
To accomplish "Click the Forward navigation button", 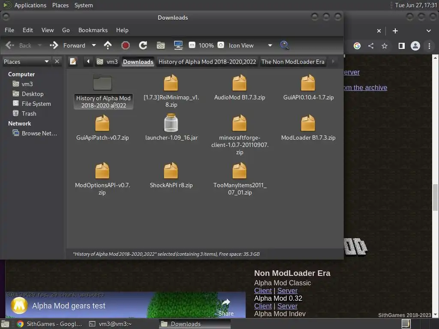I will pyautogui.click(x=68, y=45).
